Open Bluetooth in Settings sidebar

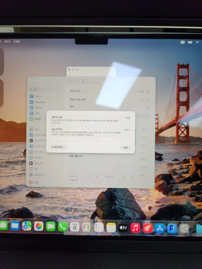[38, 102]
